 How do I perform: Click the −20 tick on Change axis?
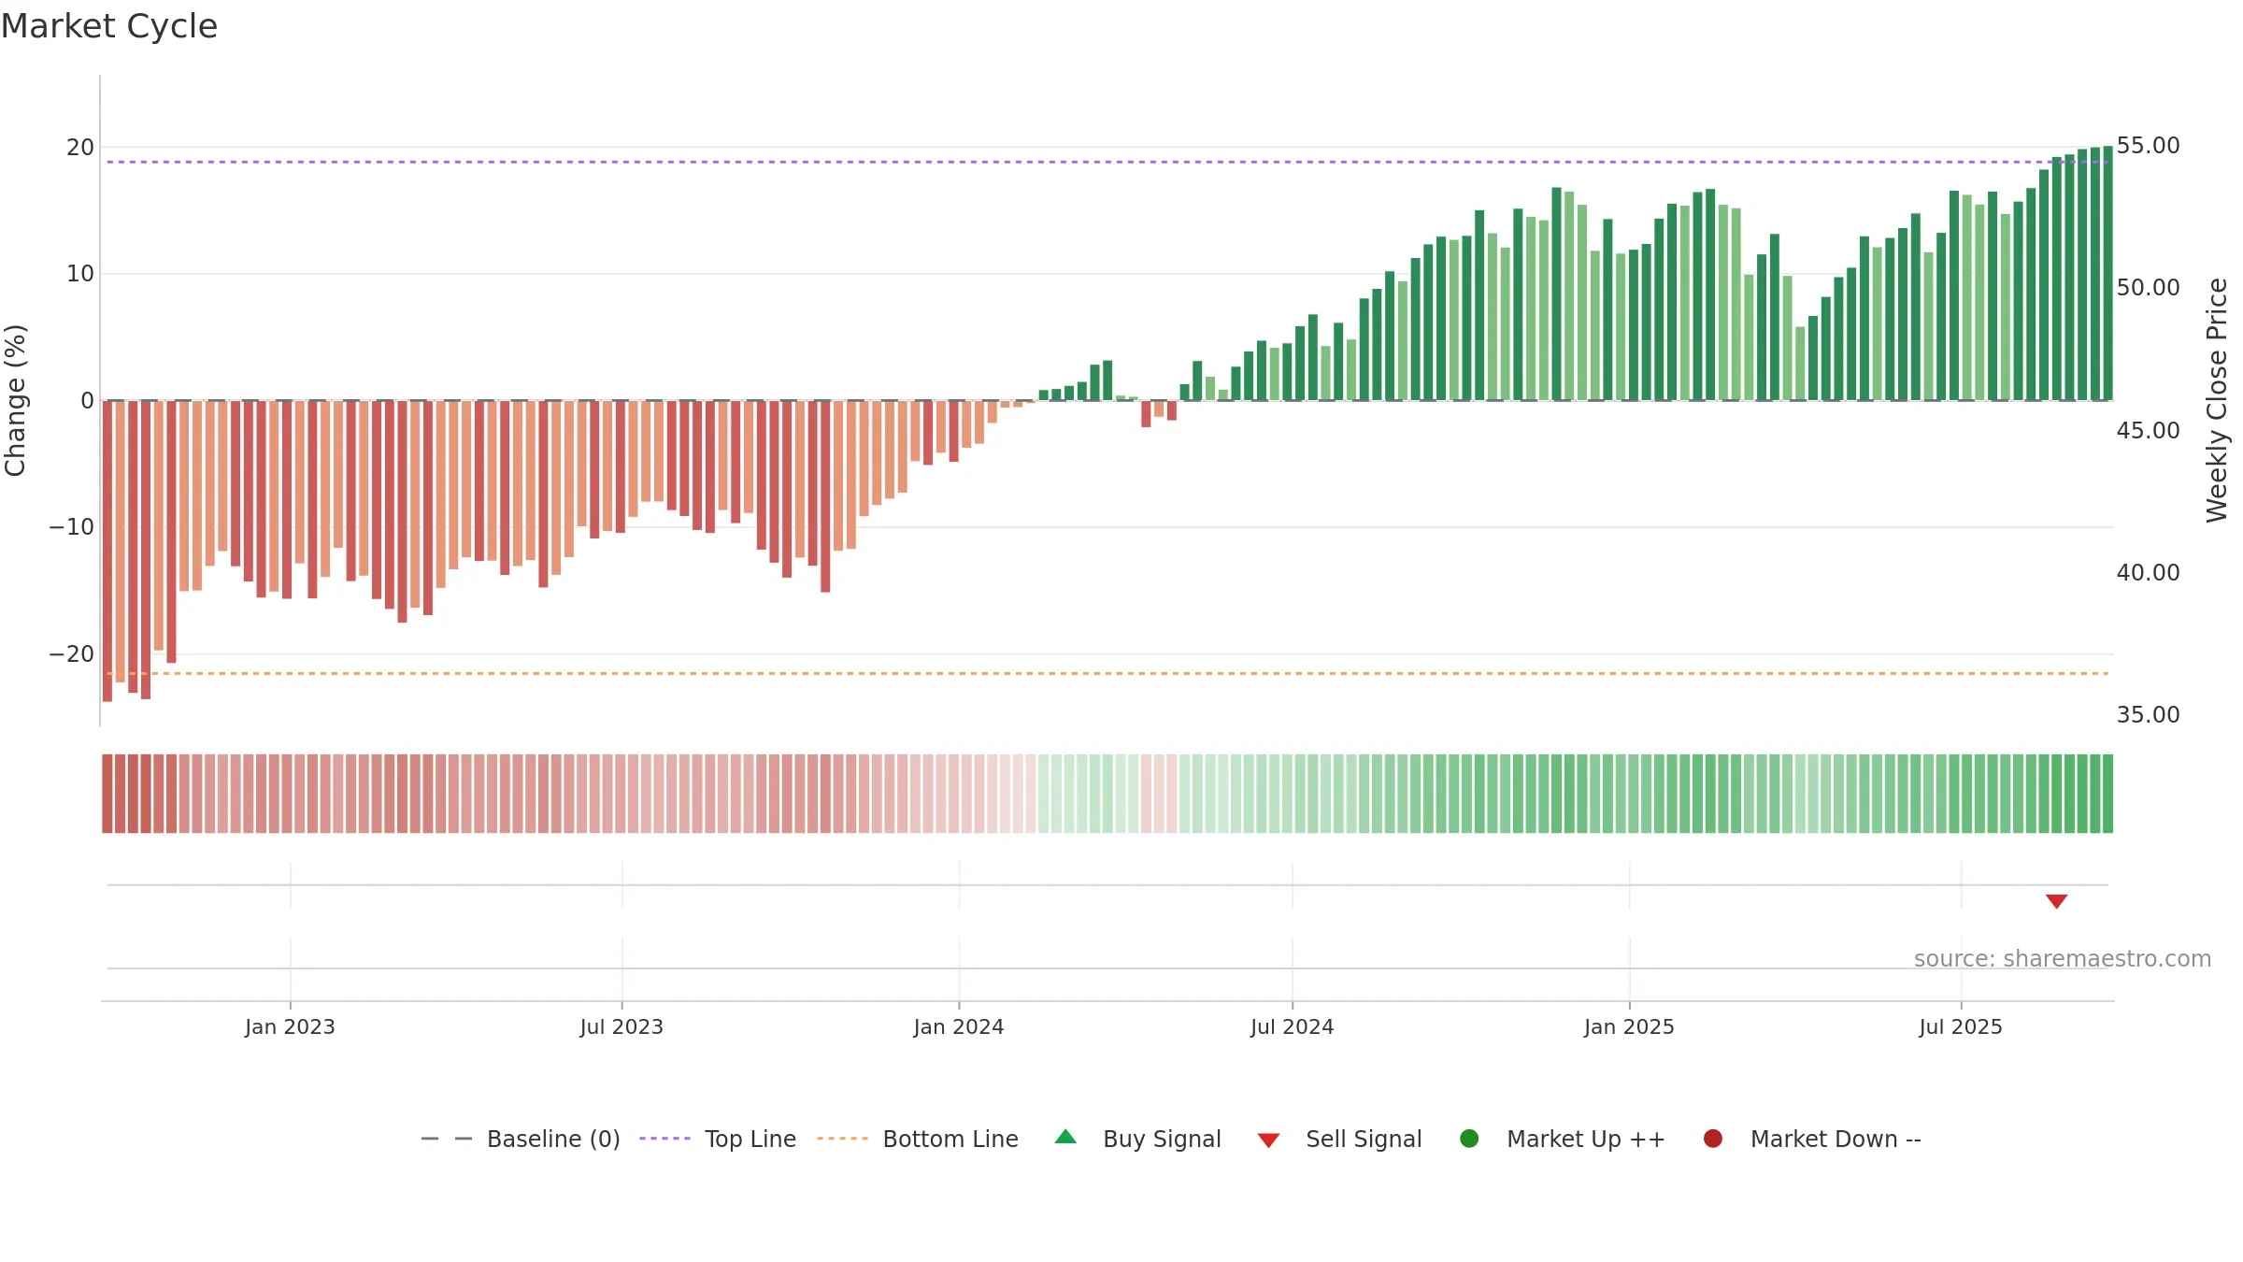tap(72, 654)
